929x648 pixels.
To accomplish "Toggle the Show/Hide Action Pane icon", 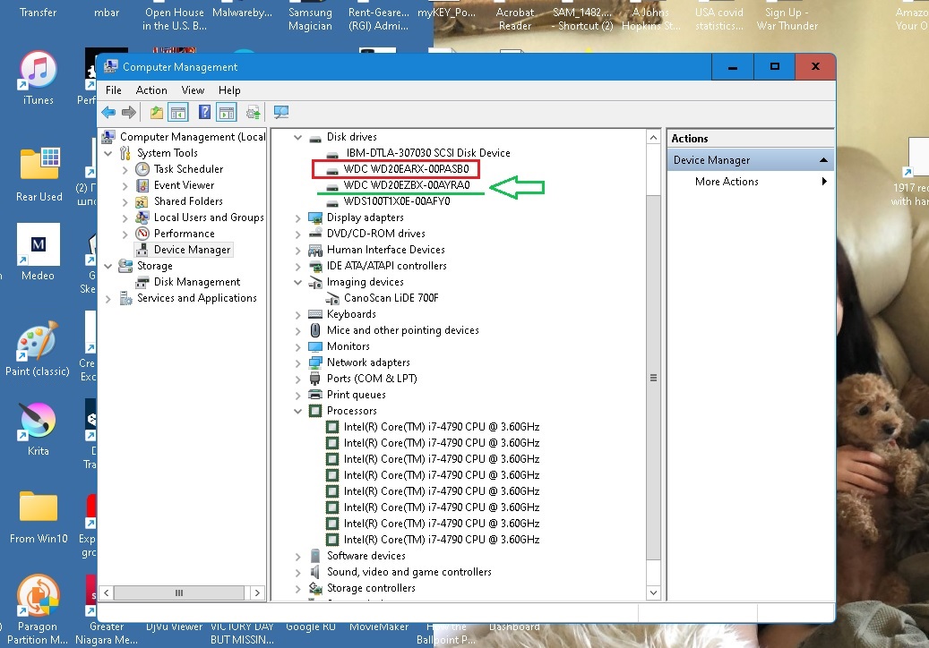I will click(227, 112).
